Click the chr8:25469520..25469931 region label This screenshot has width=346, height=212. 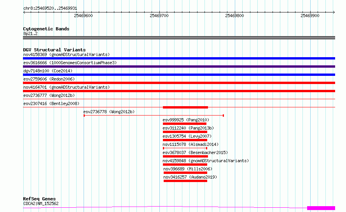50,9
